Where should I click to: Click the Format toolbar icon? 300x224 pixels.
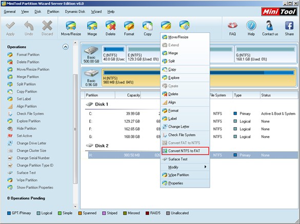click(x=129, y=26)
